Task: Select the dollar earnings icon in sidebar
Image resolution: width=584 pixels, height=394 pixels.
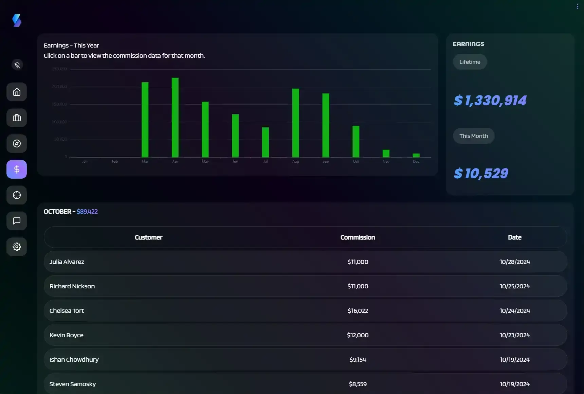Action: point(17,169)
